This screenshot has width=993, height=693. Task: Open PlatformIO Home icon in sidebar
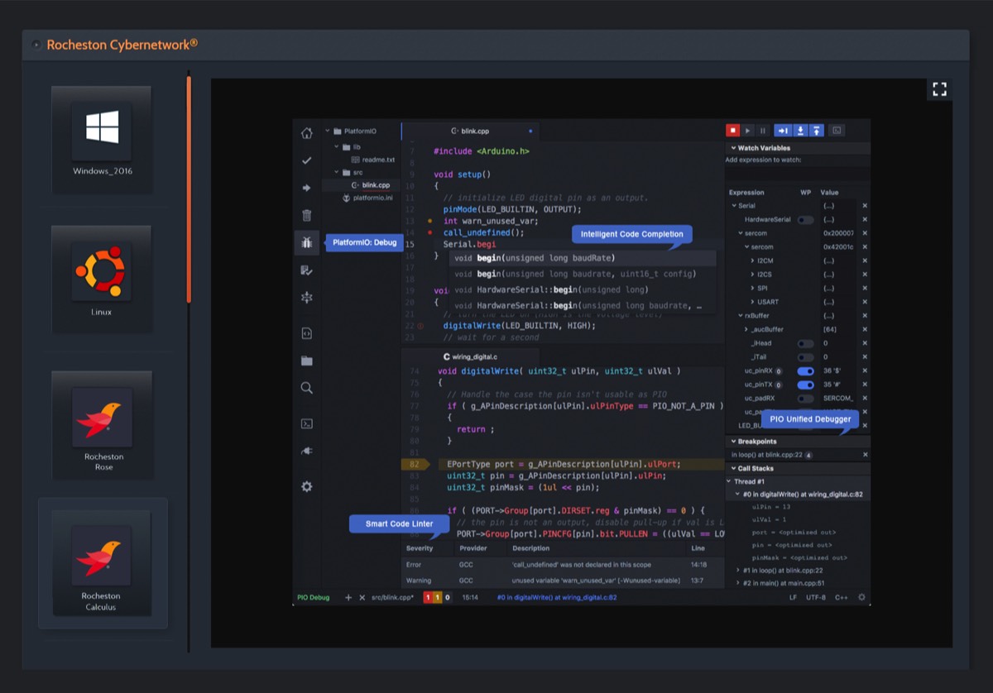click(x=306, y=133)
